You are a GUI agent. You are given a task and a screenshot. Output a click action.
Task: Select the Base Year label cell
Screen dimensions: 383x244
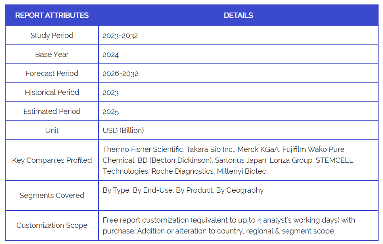(52, 55)
